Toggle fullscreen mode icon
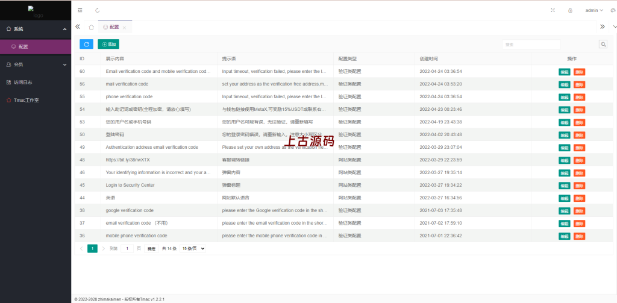 (x=553, y=11)
